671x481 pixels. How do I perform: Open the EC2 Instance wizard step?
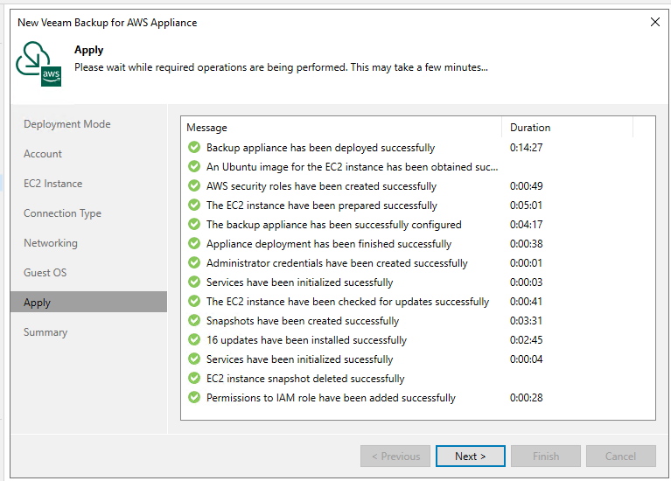[x=53, y=184]
